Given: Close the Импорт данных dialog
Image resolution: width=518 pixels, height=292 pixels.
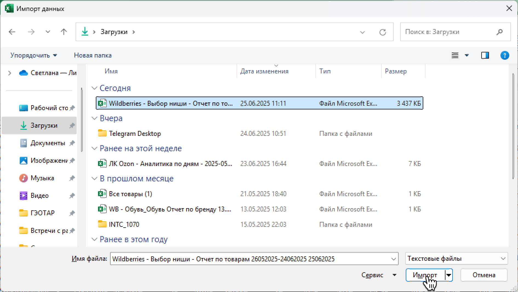Looking at the screenshot, I should pos(509,8).
